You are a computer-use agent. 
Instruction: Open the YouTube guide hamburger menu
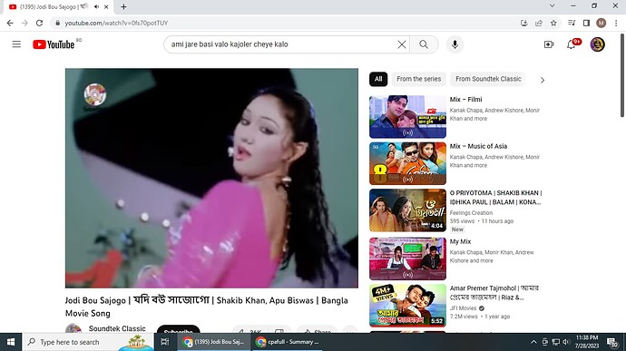[x=16, y=44]
